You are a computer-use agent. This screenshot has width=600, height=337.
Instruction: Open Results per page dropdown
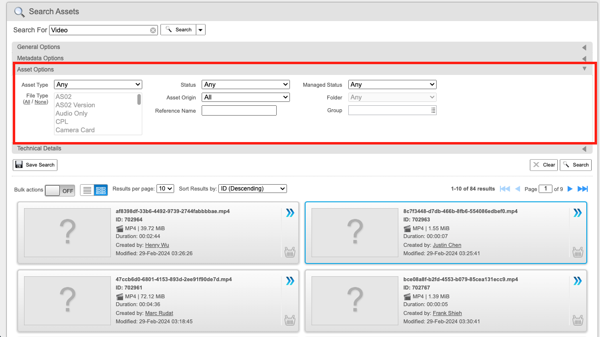pos(165,189)
